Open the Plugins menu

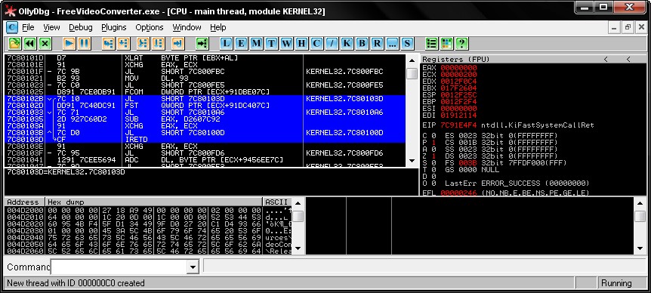[114, 27]
